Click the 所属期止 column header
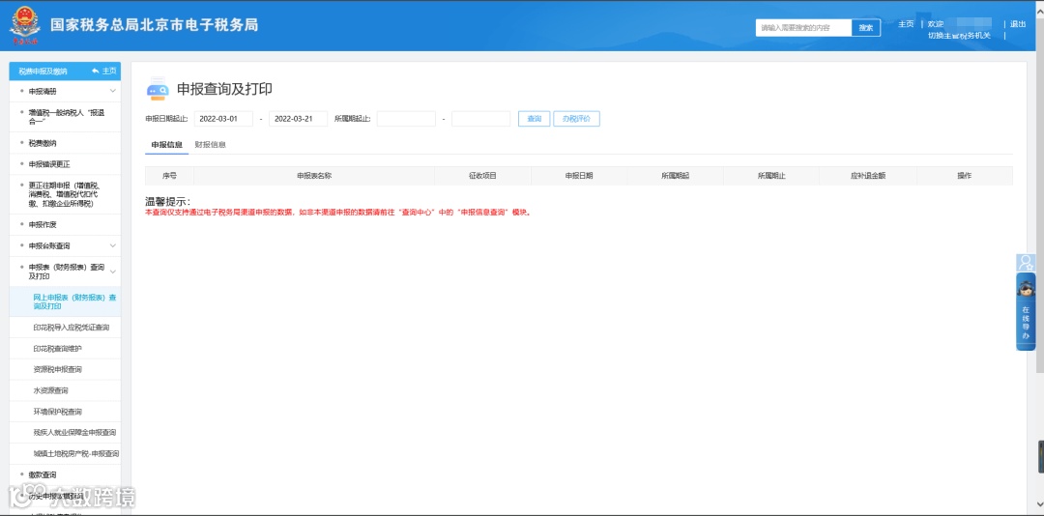The image size is (1044, 516). [x=771, y=176]
